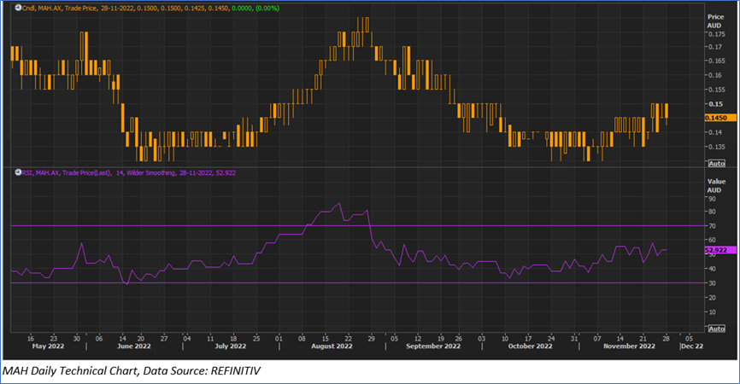Click the 0.135 price axis label
This screenshot has height=384, width=740.
(717, 147)
